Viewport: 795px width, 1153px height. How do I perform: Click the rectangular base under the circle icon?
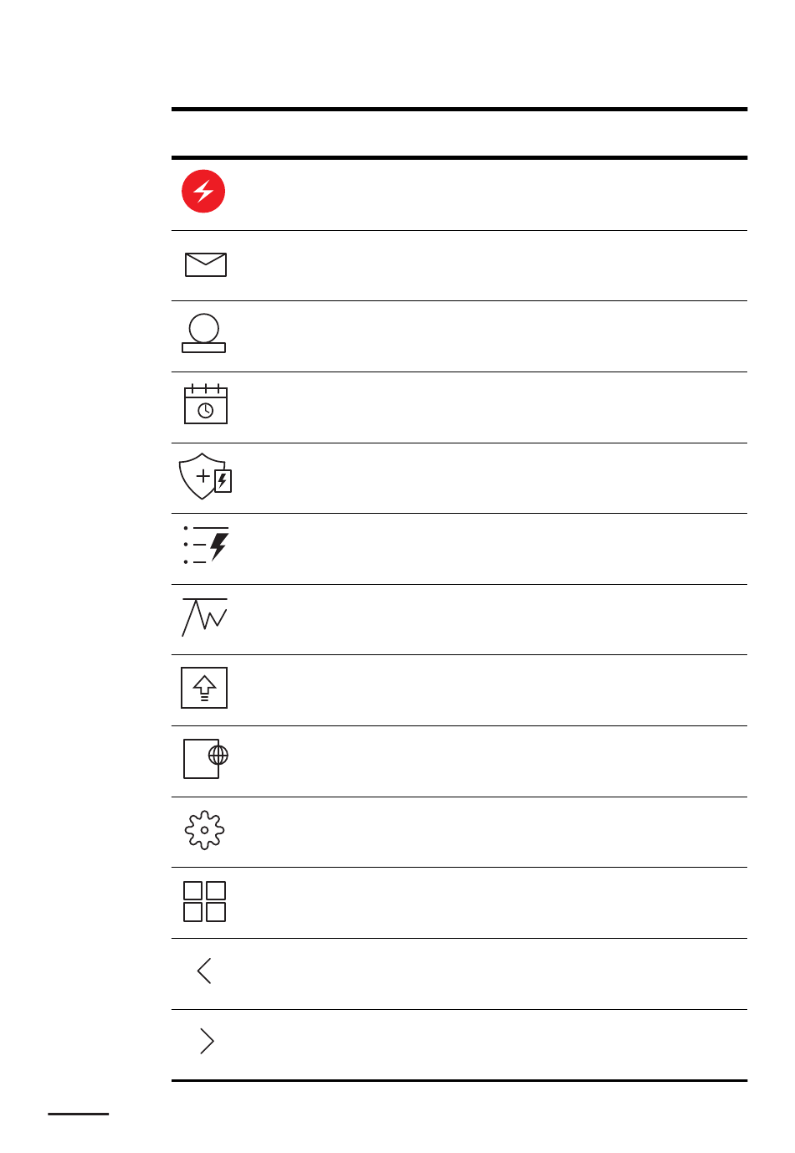coord(204,348)
